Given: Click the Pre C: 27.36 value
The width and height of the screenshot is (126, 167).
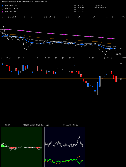Looking at the screenshot, I should pyautogui.click(x=79, y=12).
